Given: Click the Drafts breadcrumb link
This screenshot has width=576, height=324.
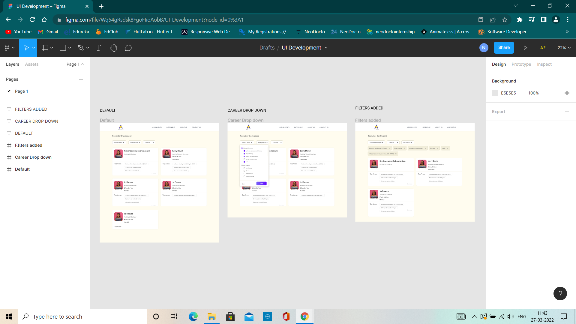Looking at the screenshot, I should click(x=267, y=48).
